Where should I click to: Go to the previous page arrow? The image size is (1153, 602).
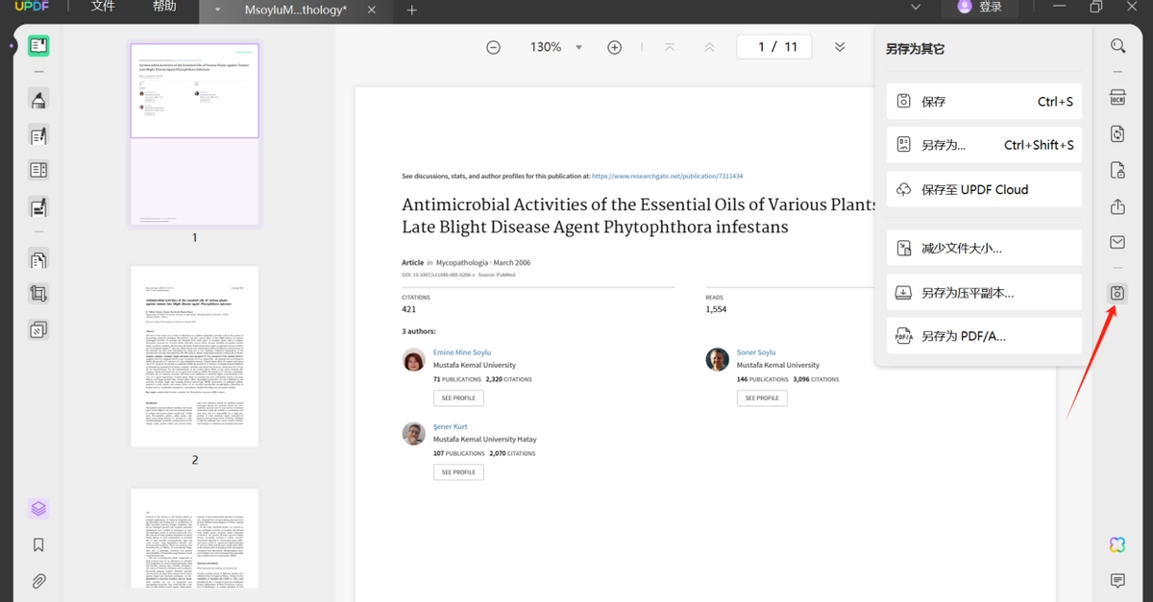pyautogui.click(x=709, y=47)
